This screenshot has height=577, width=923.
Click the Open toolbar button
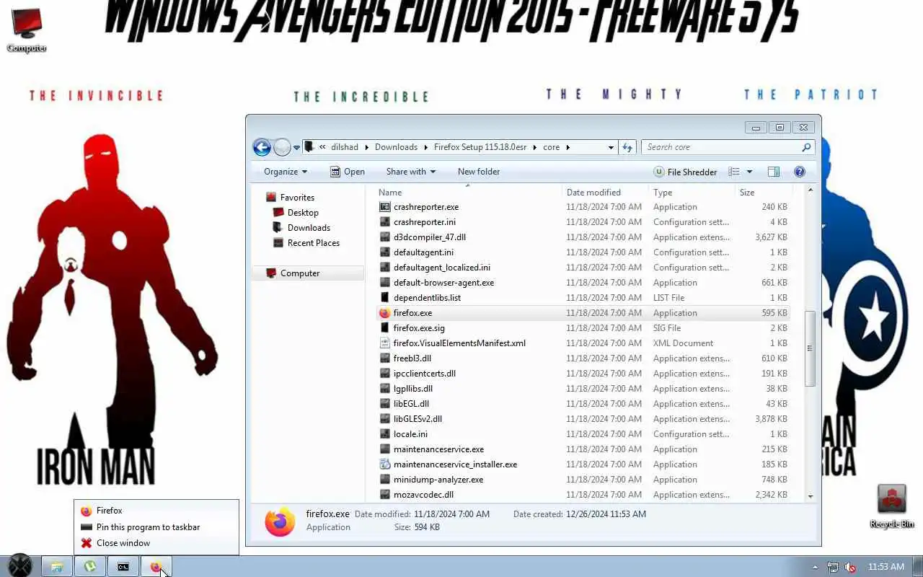(x=348, y=172)
